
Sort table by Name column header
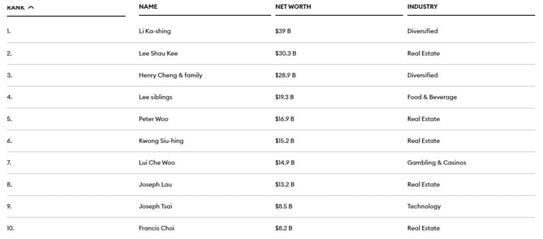(148, 7)
